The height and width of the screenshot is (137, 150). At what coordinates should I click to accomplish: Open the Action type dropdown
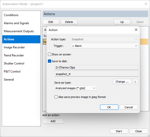pyautogui.click(x=105, y=39)
